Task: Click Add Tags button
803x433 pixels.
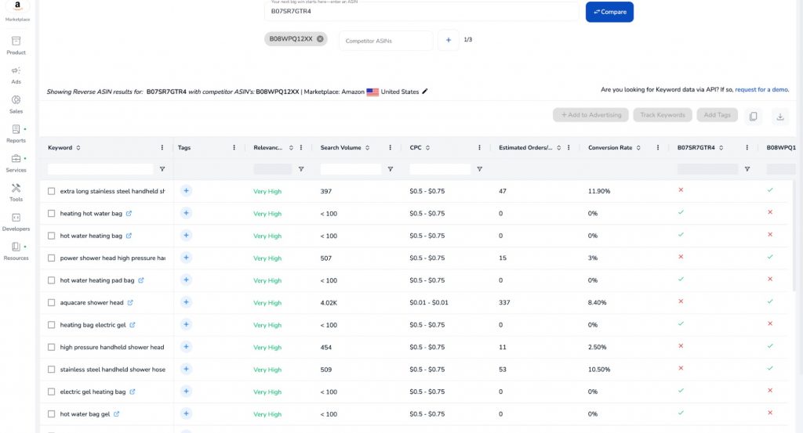Action: [x=717, y=115]
